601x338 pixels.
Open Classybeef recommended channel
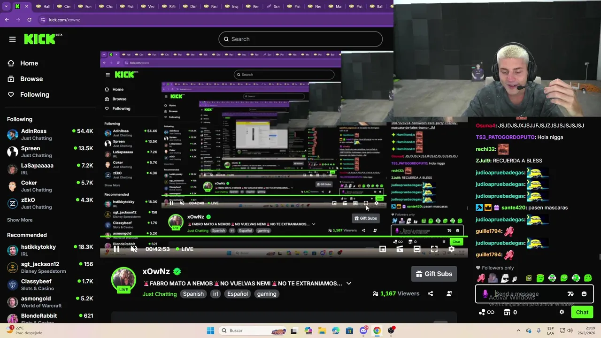tap(50, 284)
